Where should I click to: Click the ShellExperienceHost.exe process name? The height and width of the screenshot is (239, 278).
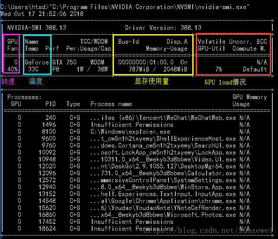click(163, 139)
